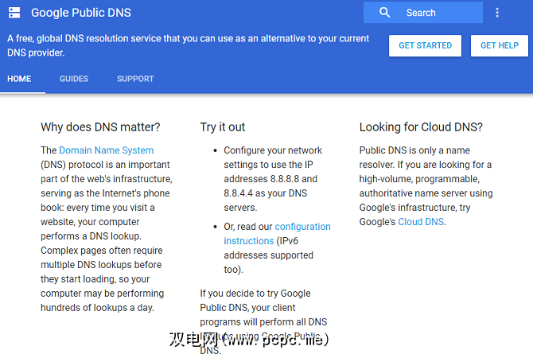Click the Google Public DNS server logo icon
The image size is (533, 358).
(14, 13)
